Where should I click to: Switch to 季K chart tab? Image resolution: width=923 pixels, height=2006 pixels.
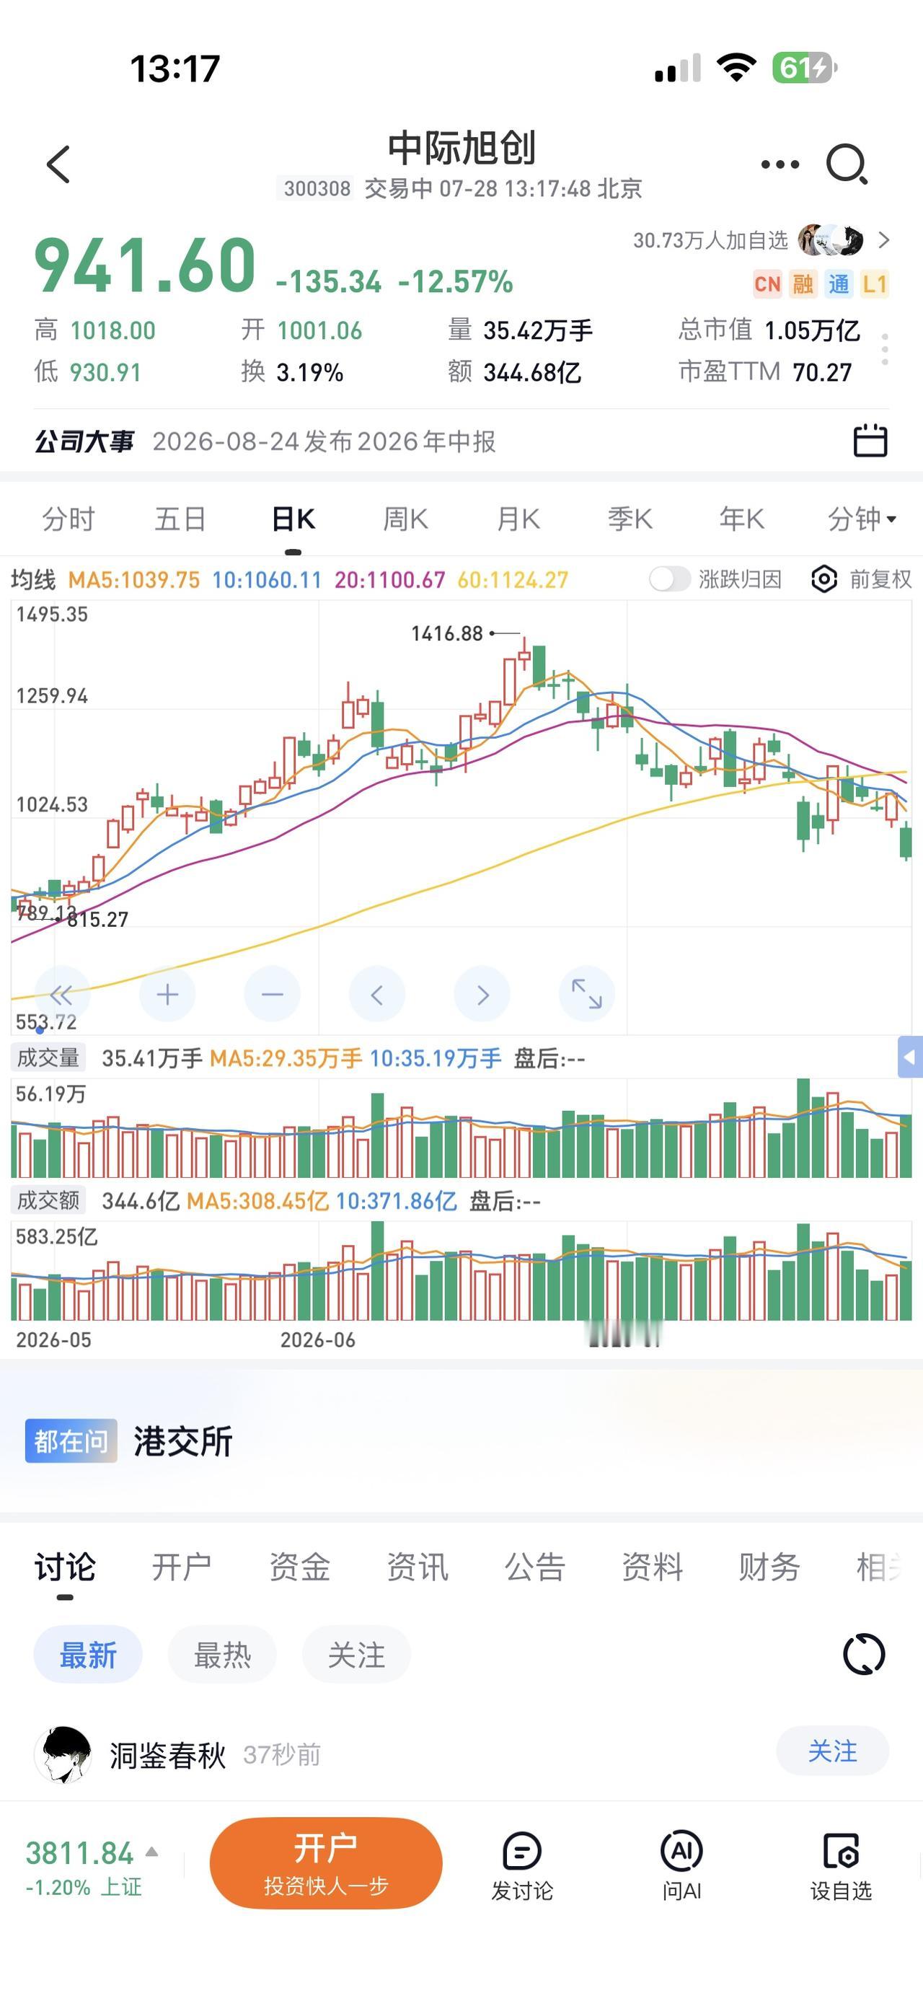[630, 519]
